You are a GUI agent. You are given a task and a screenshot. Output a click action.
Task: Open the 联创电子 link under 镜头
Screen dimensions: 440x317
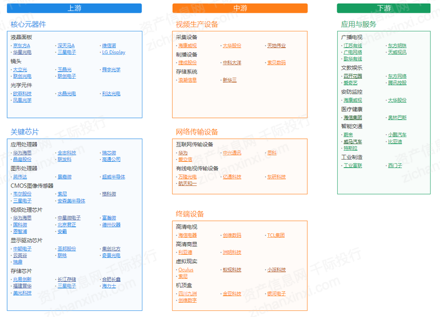(67, 76)
